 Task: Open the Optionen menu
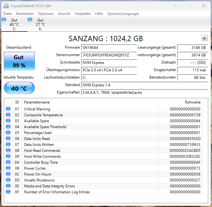click(46, 14)
